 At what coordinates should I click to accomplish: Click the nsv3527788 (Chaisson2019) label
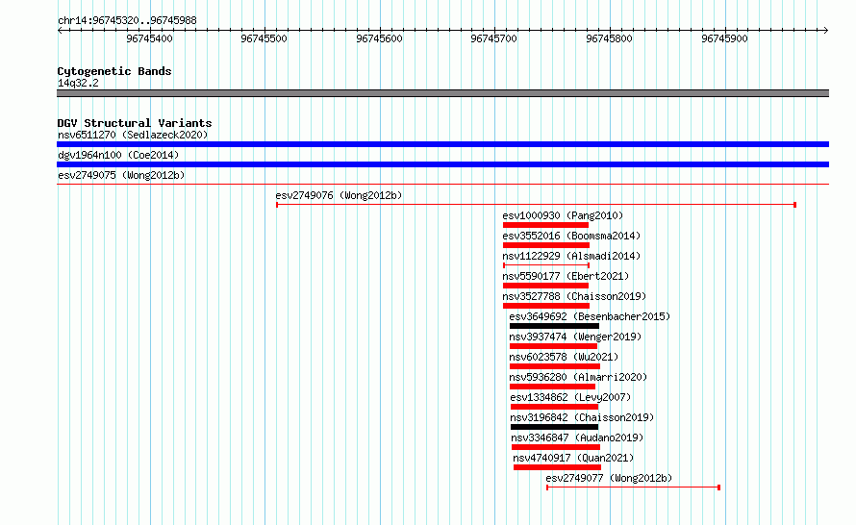pyautogui.click(x=574, y=296)
